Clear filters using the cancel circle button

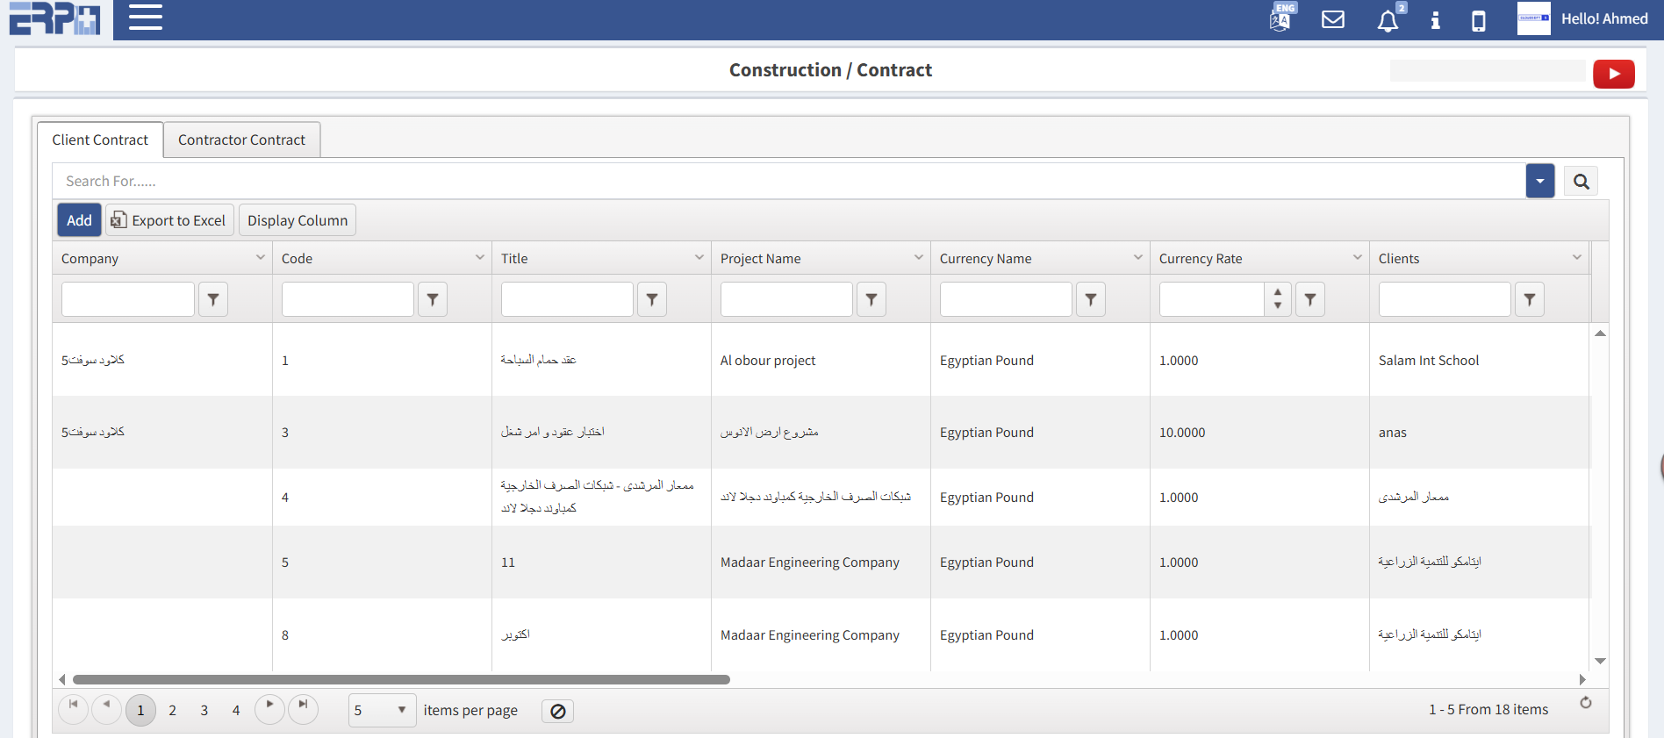pyautogui.click(x=557, y=711)
